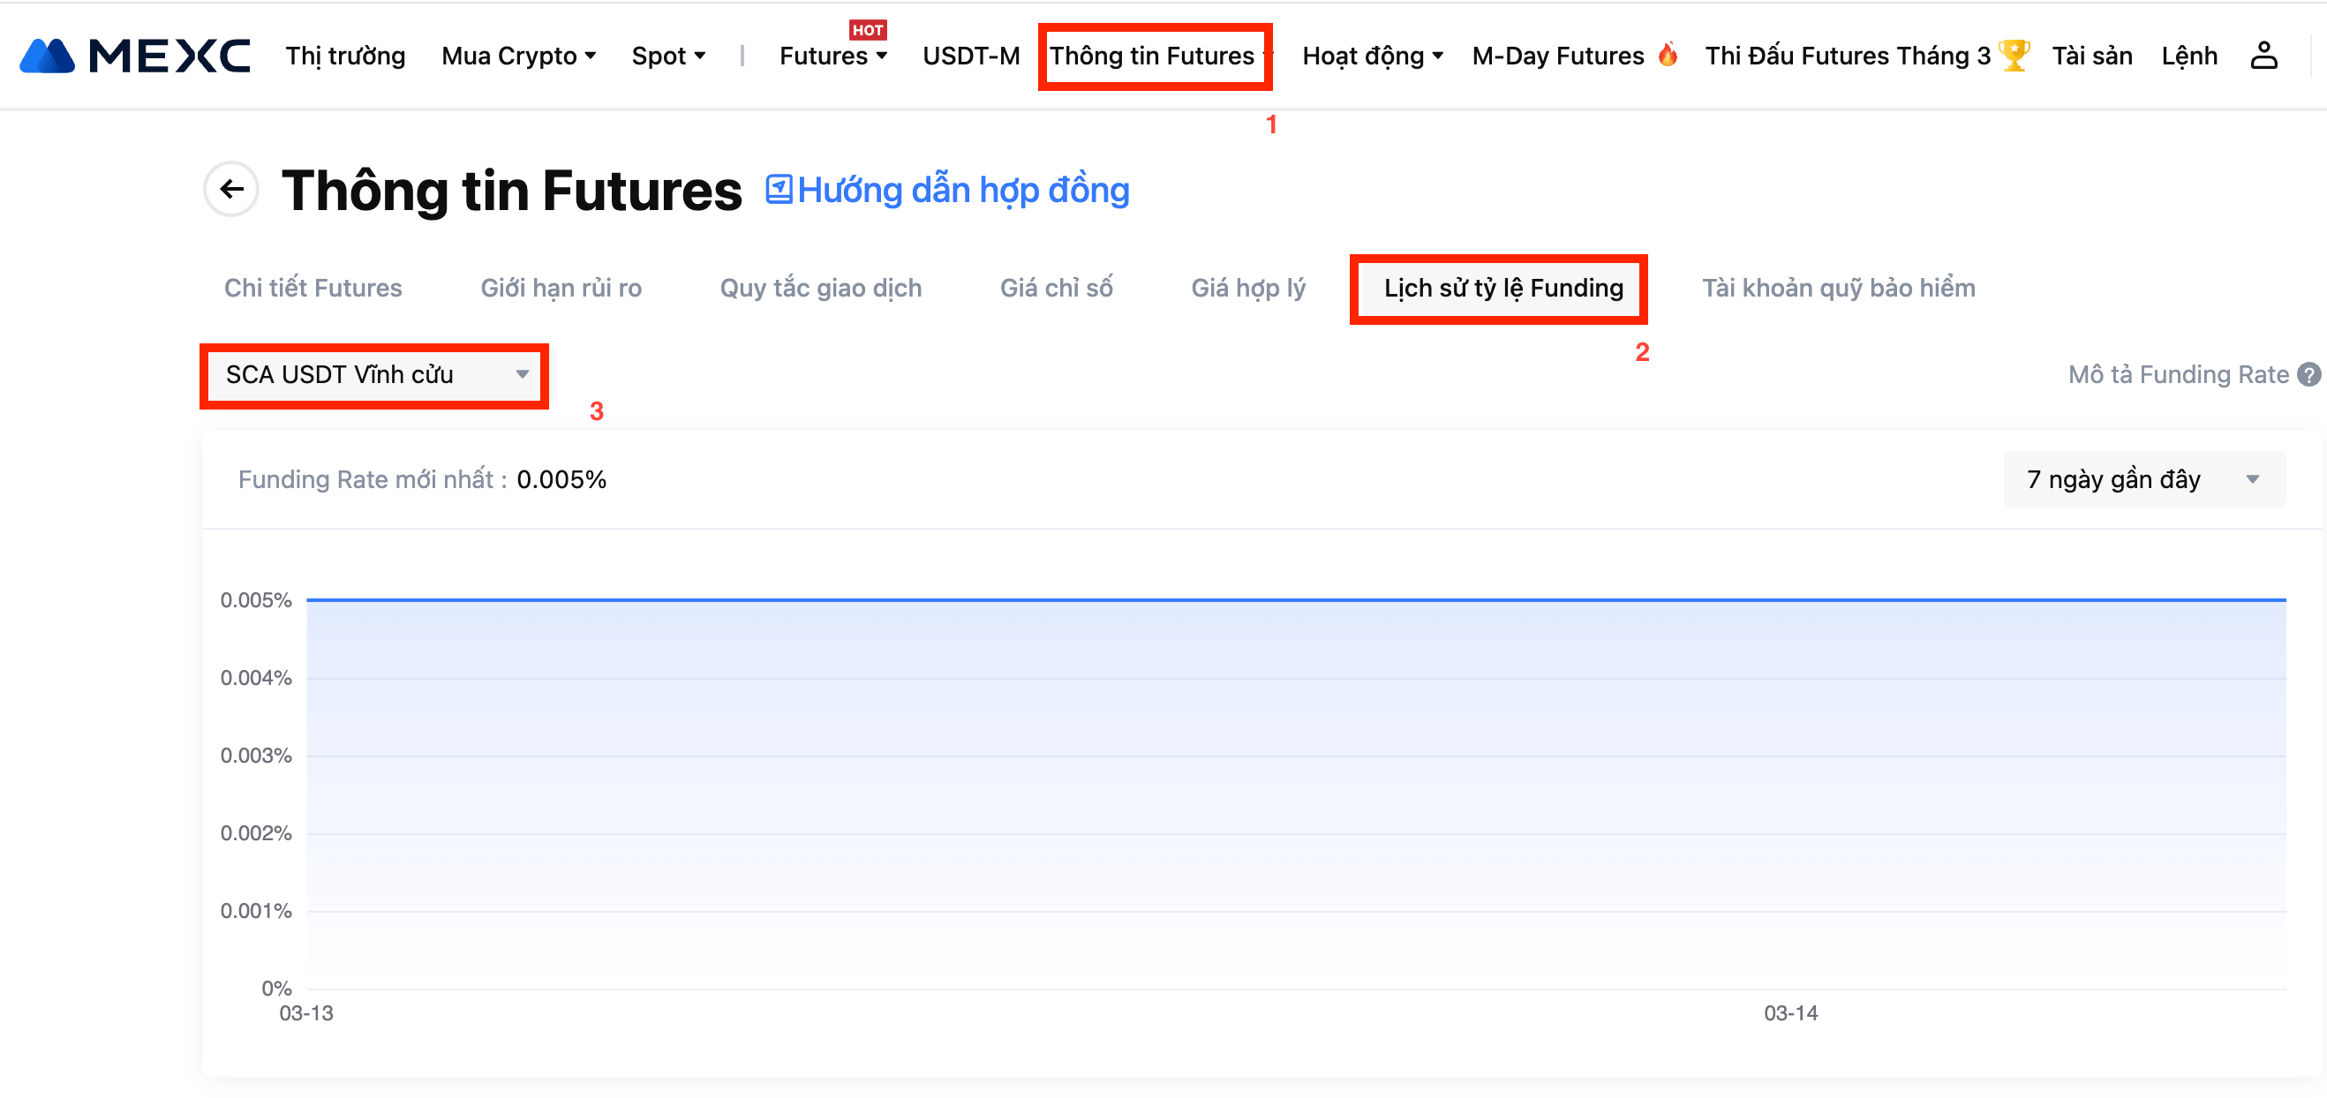Viewport: 2327px width, 1098px height.
Task: Click the trophy icon in navbar
Action: [2014, 54]
